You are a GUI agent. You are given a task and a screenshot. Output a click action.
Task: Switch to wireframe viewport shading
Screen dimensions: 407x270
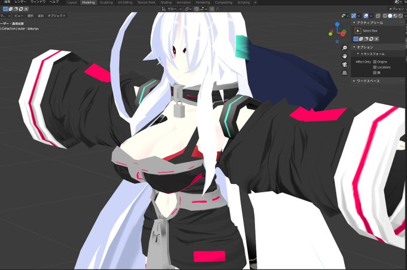click(x=385, y=16)
